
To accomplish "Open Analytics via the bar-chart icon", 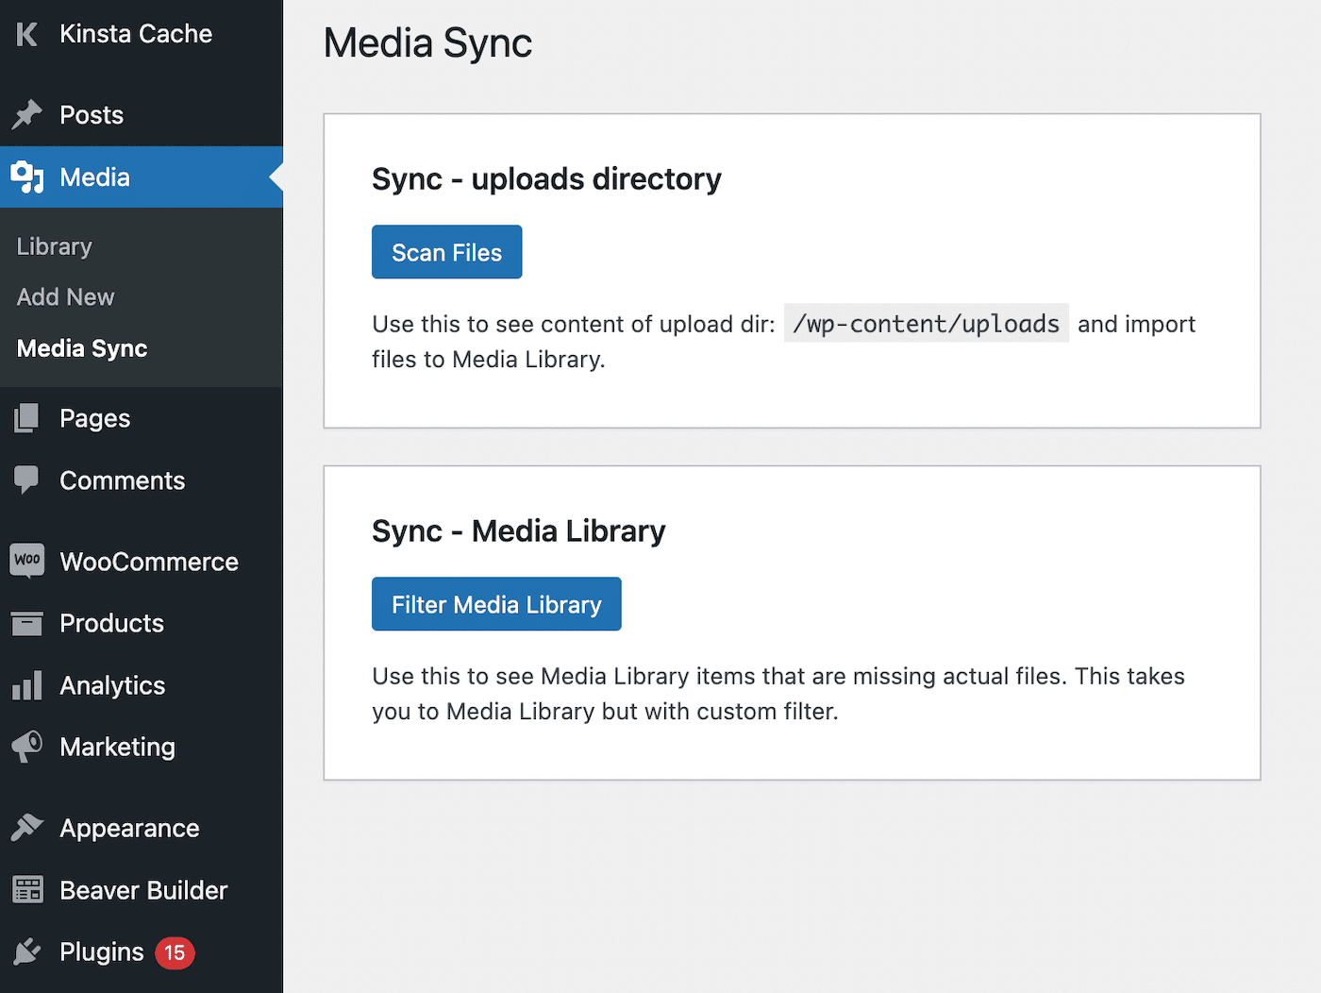I will pos(26,685).
